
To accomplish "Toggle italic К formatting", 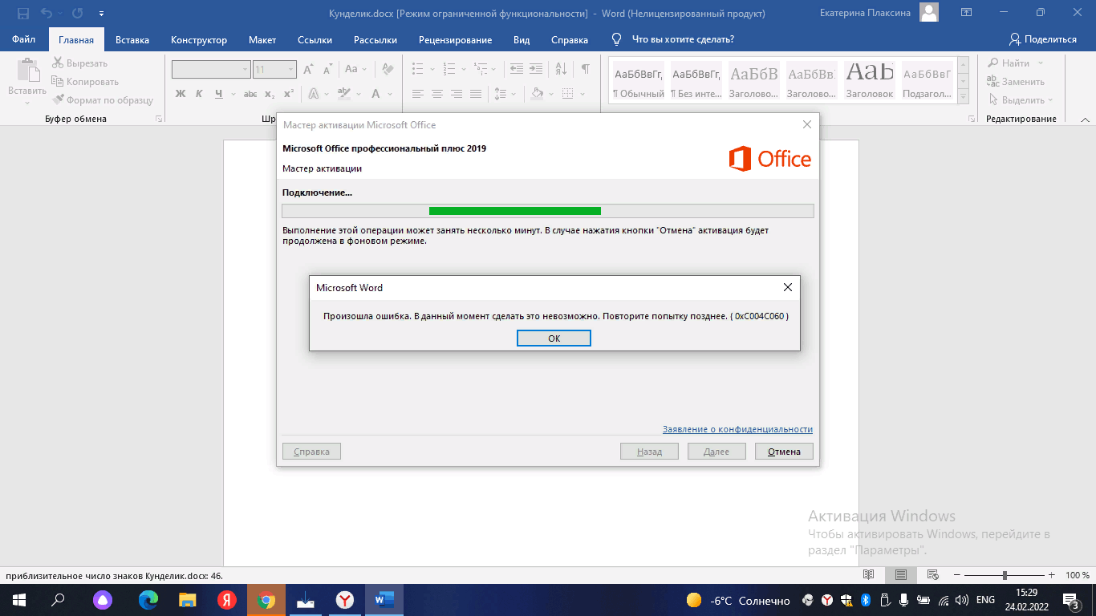I will pos(200,94).
